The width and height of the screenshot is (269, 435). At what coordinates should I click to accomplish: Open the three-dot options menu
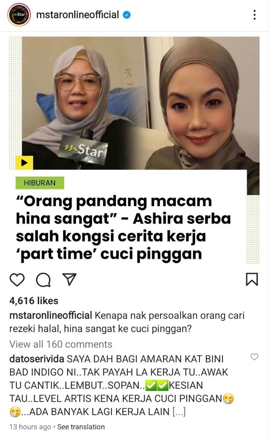coord(254,15)
